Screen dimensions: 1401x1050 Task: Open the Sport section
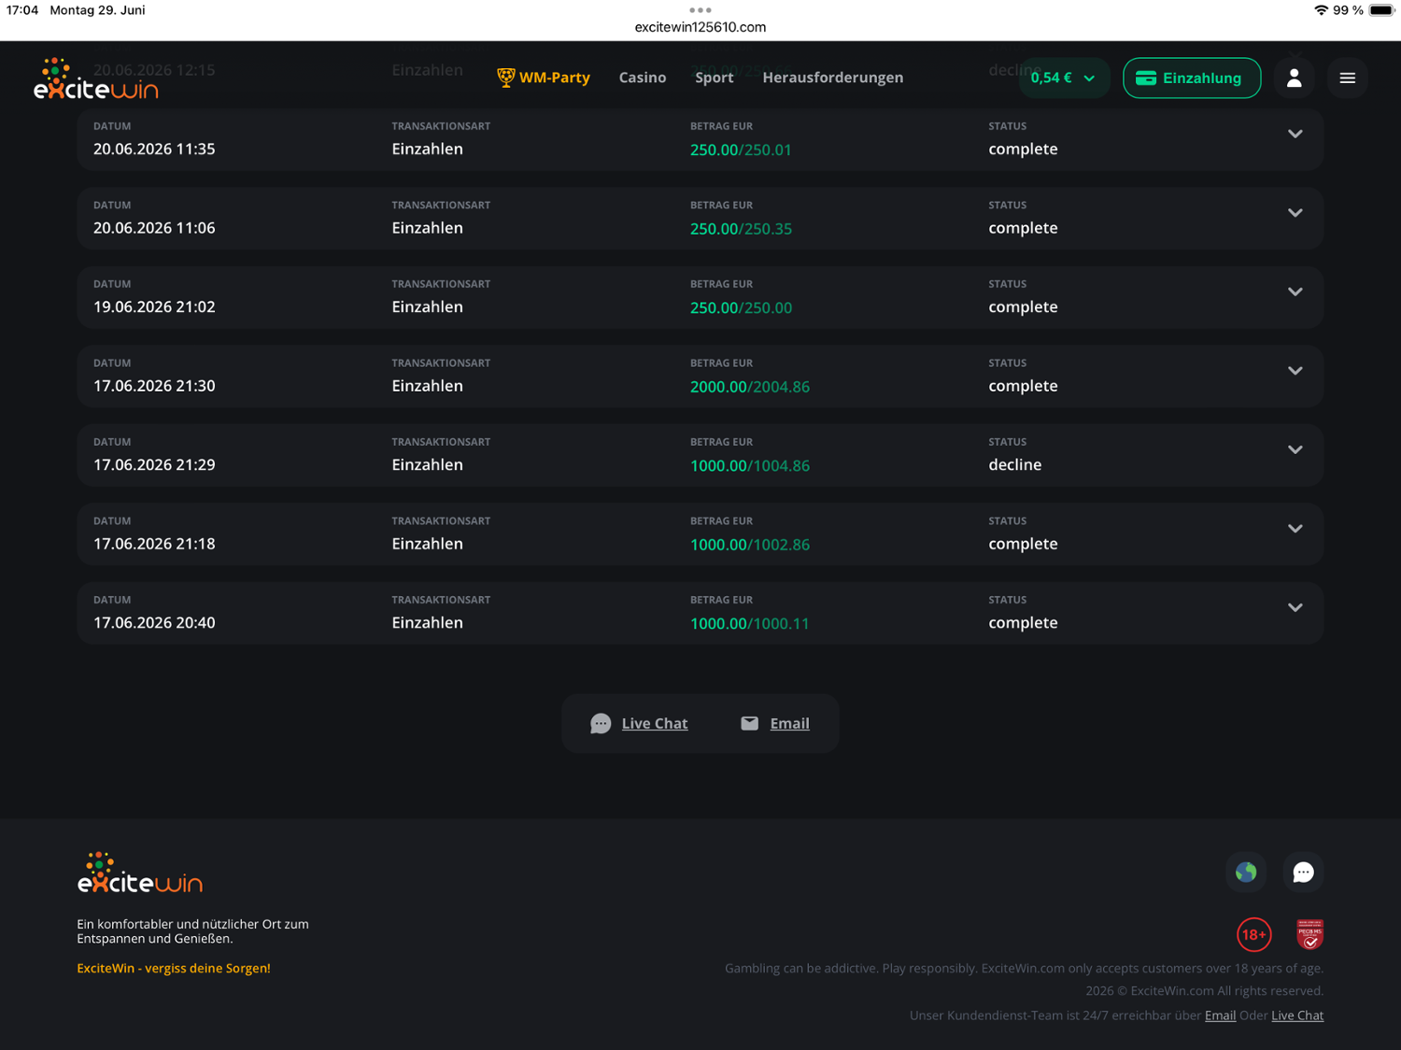[x=715, y=78]
